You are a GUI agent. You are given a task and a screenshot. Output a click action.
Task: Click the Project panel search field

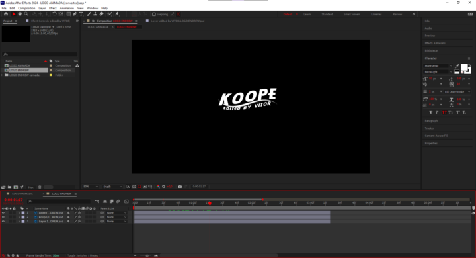pyautogui.click(x=40, y=54)
